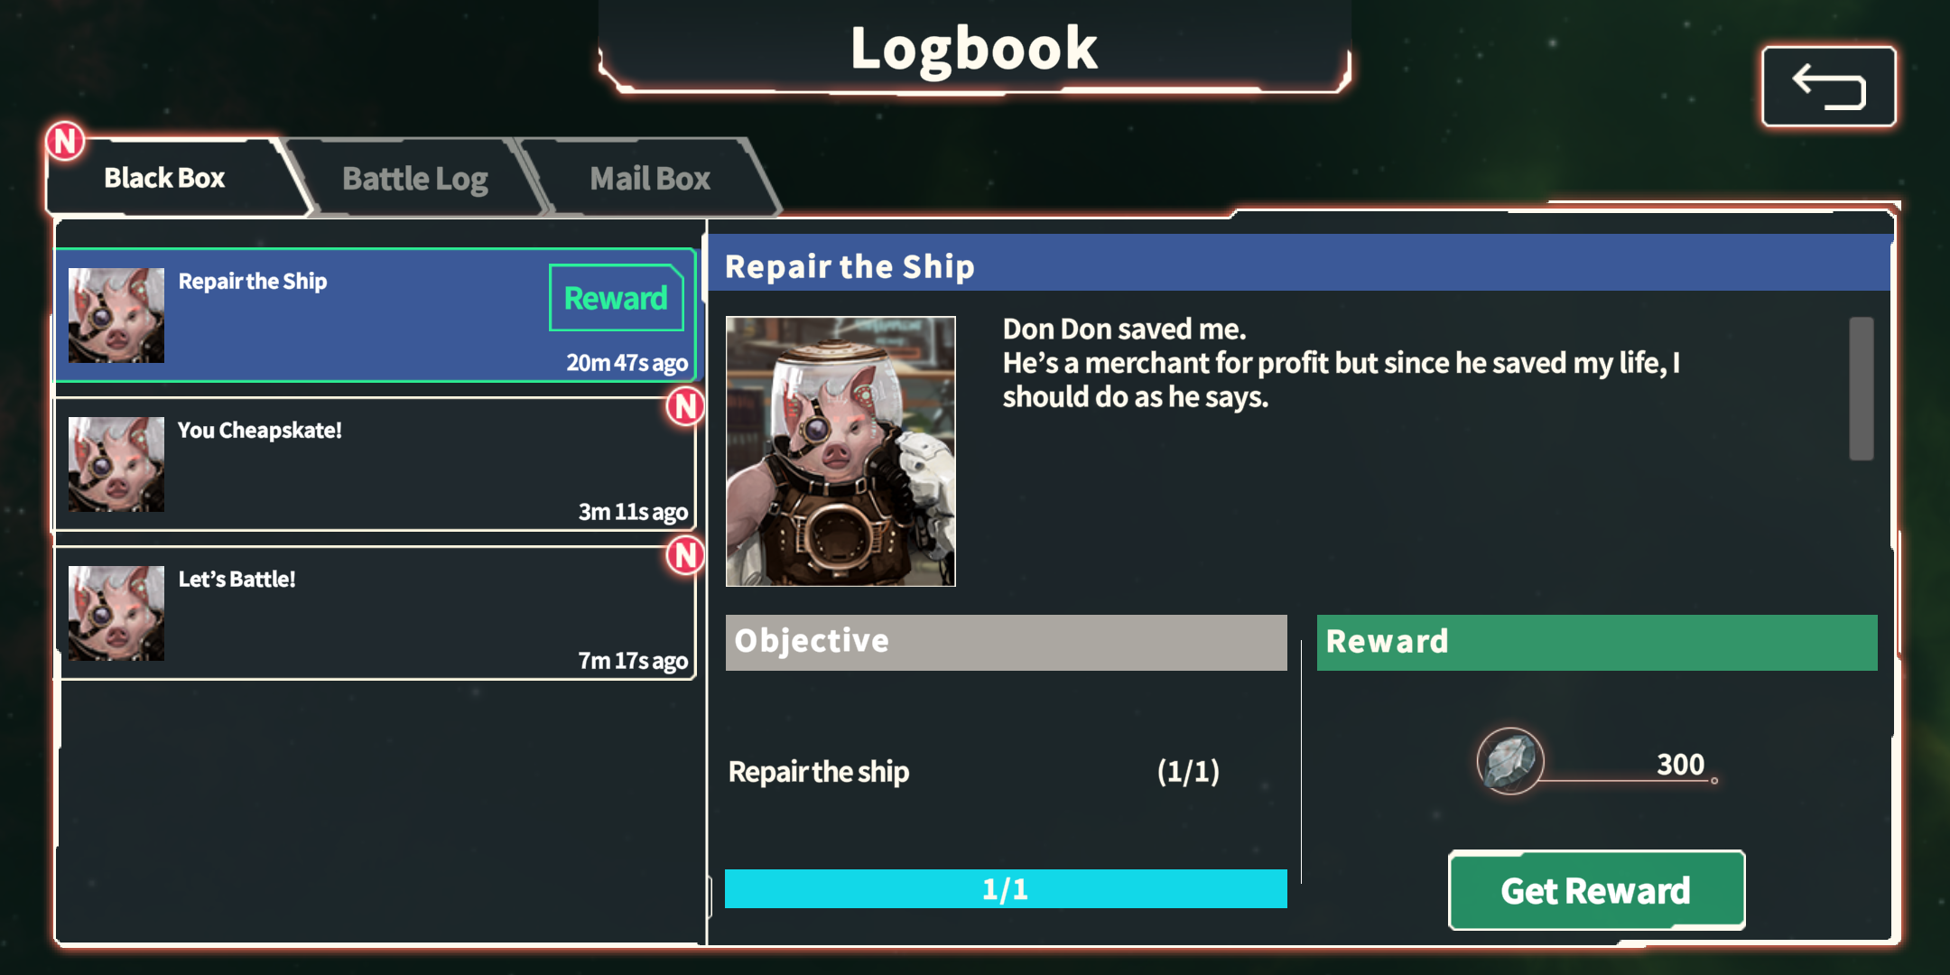Image resolution: width=1950 pixels, height=975 pixels.
Task: Open the Mail Box tab
Action: pos(650,179)
